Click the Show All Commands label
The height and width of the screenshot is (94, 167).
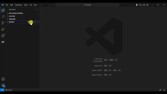[x=98, y=60]
